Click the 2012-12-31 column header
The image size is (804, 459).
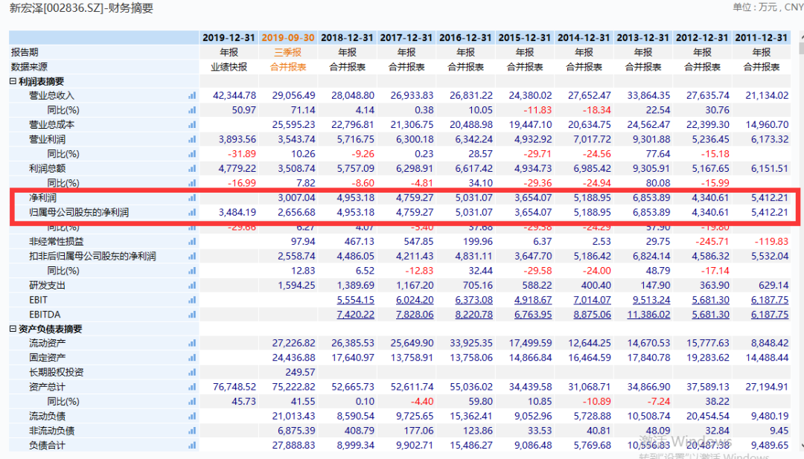[x=702, y=38]
